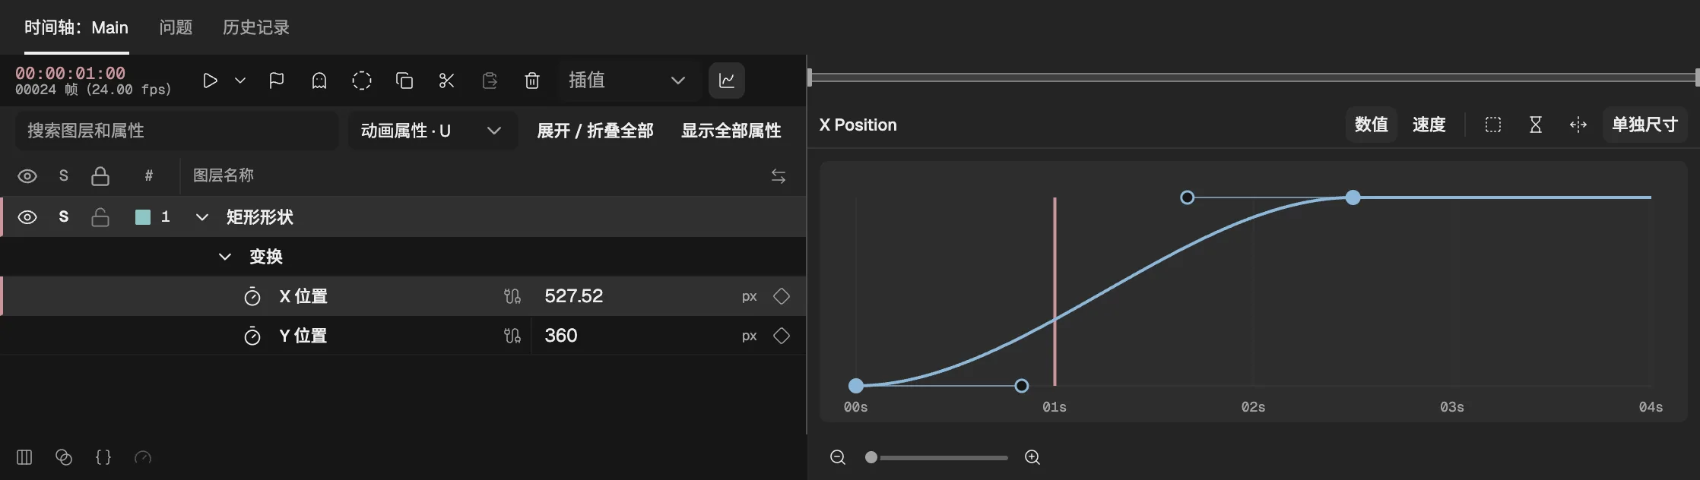
Task: Hide the 矩形形状 layer with eye icon
Action: (27, 217)
